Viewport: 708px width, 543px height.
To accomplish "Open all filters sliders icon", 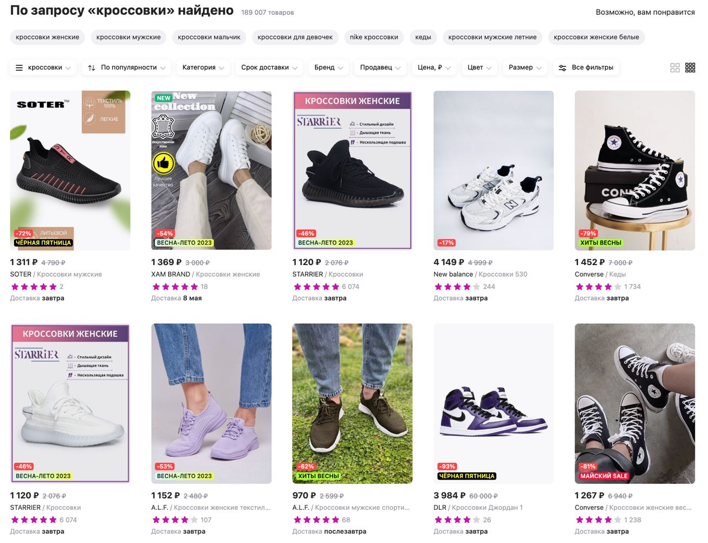I will (x=563, y=67).
